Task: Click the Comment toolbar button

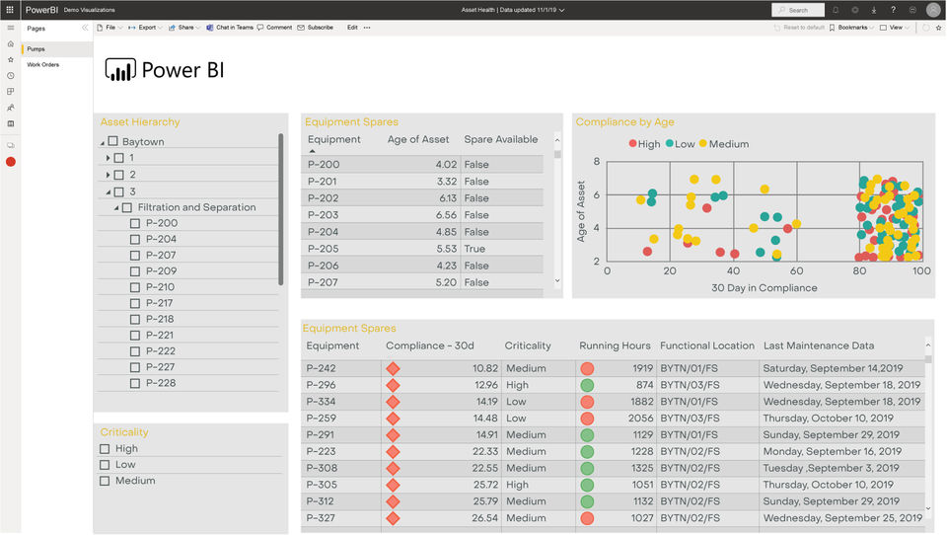Action: coord(275,28)
